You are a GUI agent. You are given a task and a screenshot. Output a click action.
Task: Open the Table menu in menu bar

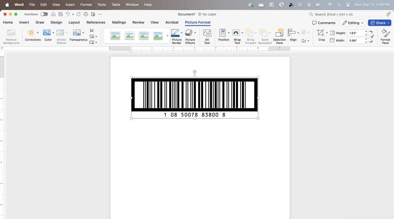pos(116,5)
